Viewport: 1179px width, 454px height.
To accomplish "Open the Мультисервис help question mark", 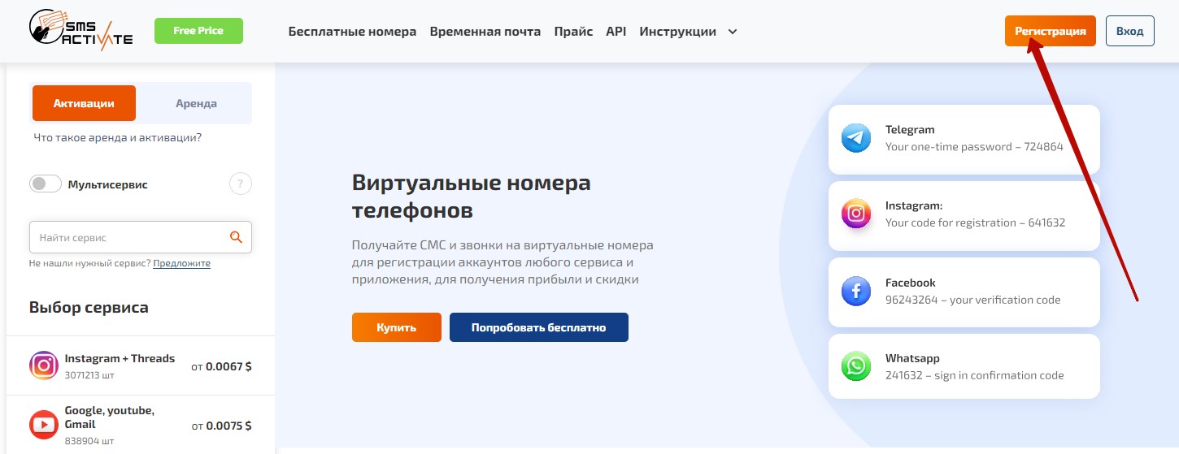I will [240, 184].
